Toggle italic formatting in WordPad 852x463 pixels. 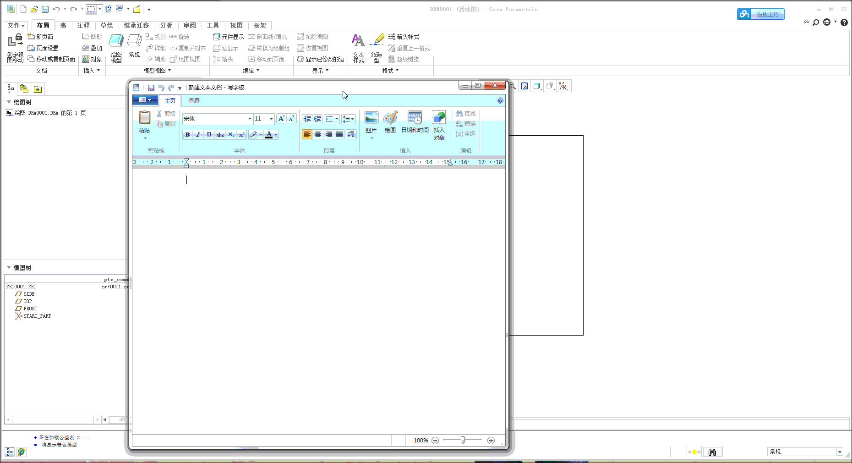198,135
